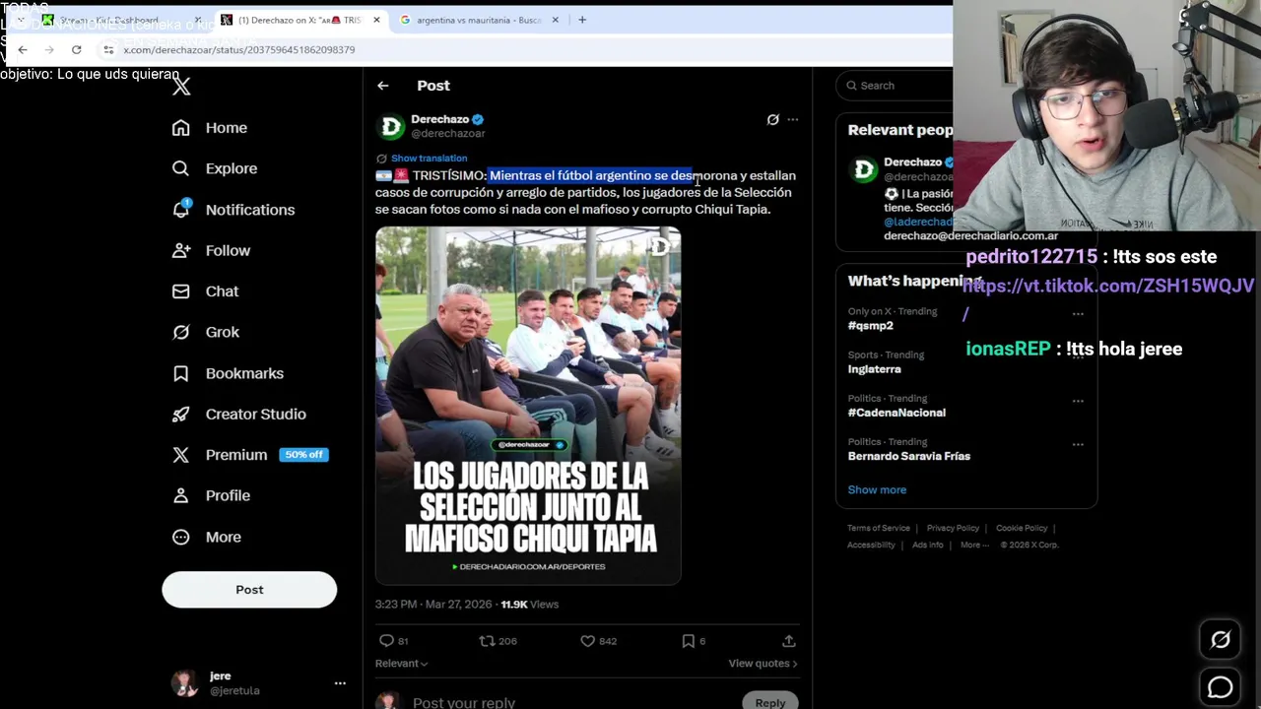Image resolution: width=1261 pixels, height=709 pixels.
Task: Open Profile person icon
Action: pyautogui.click(x=180, y=495)
